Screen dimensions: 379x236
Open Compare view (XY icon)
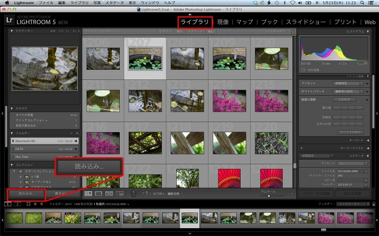point(109,194)
